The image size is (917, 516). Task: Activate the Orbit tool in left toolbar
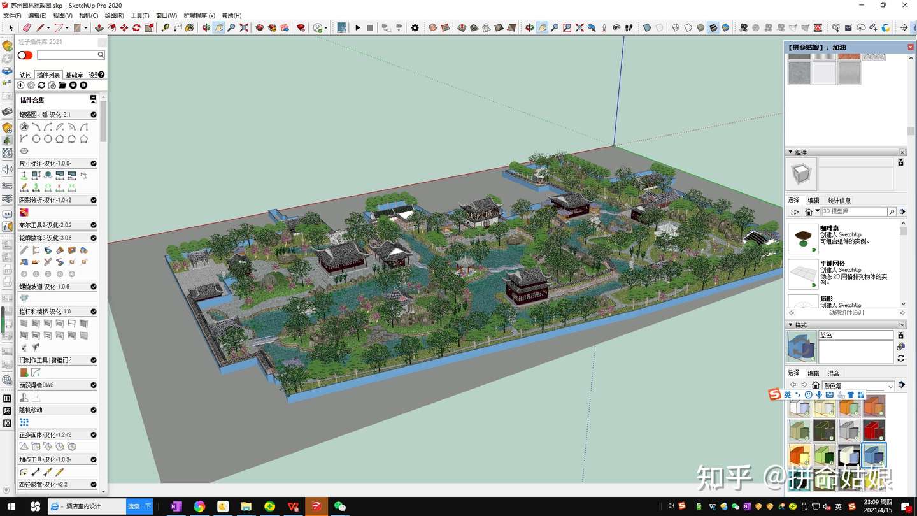coord(206,27)
